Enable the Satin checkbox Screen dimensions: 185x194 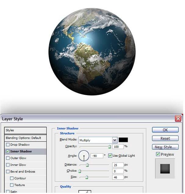[x=8, y=192]
